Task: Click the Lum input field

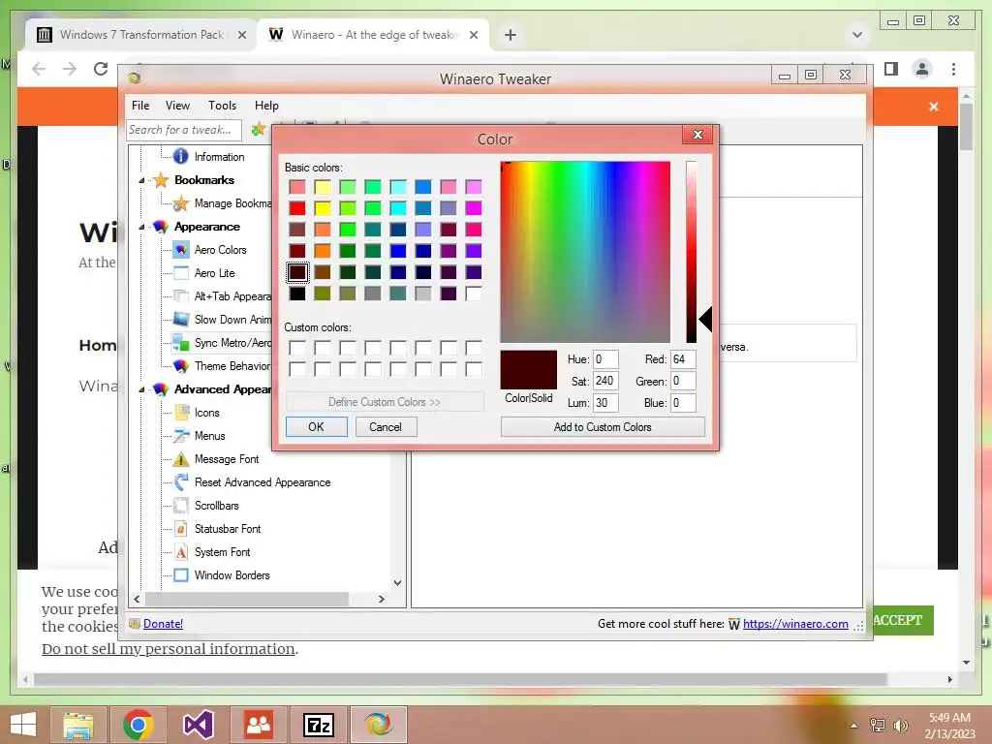Action: click(x=605, y=402)
